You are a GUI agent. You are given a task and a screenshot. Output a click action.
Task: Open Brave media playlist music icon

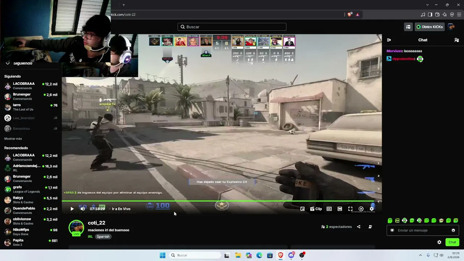(423, 14)
